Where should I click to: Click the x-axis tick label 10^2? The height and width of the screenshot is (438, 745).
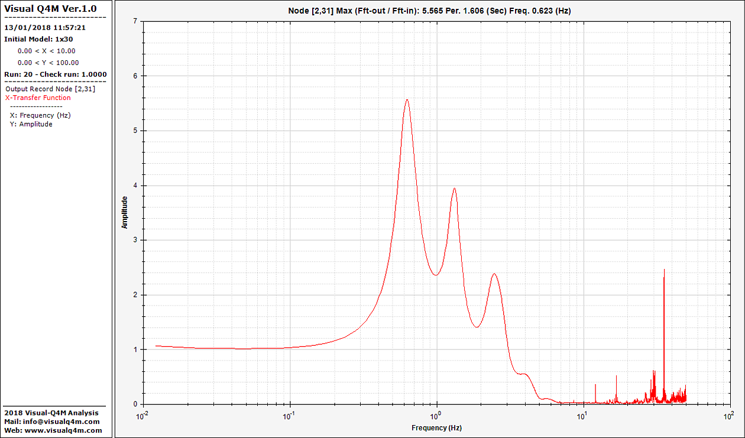730,415
